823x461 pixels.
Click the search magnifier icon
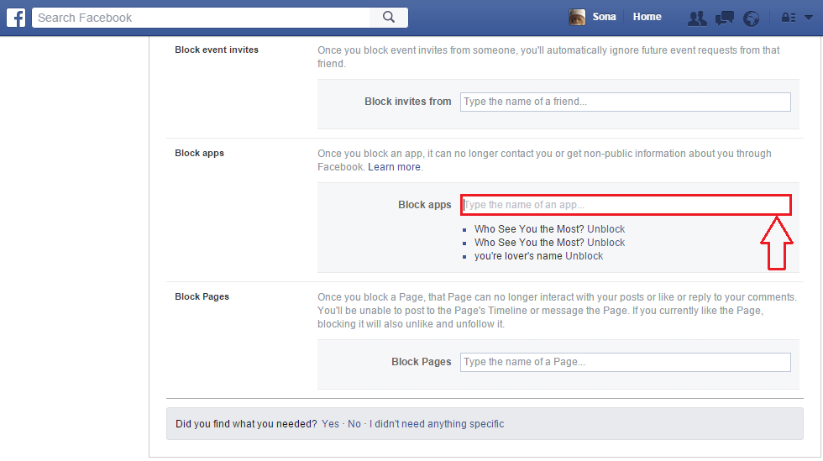389,18
